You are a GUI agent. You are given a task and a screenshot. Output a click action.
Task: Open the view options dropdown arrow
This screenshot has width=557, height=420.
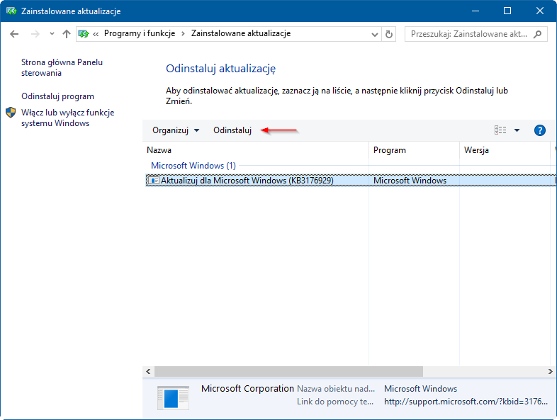point(517,130)
